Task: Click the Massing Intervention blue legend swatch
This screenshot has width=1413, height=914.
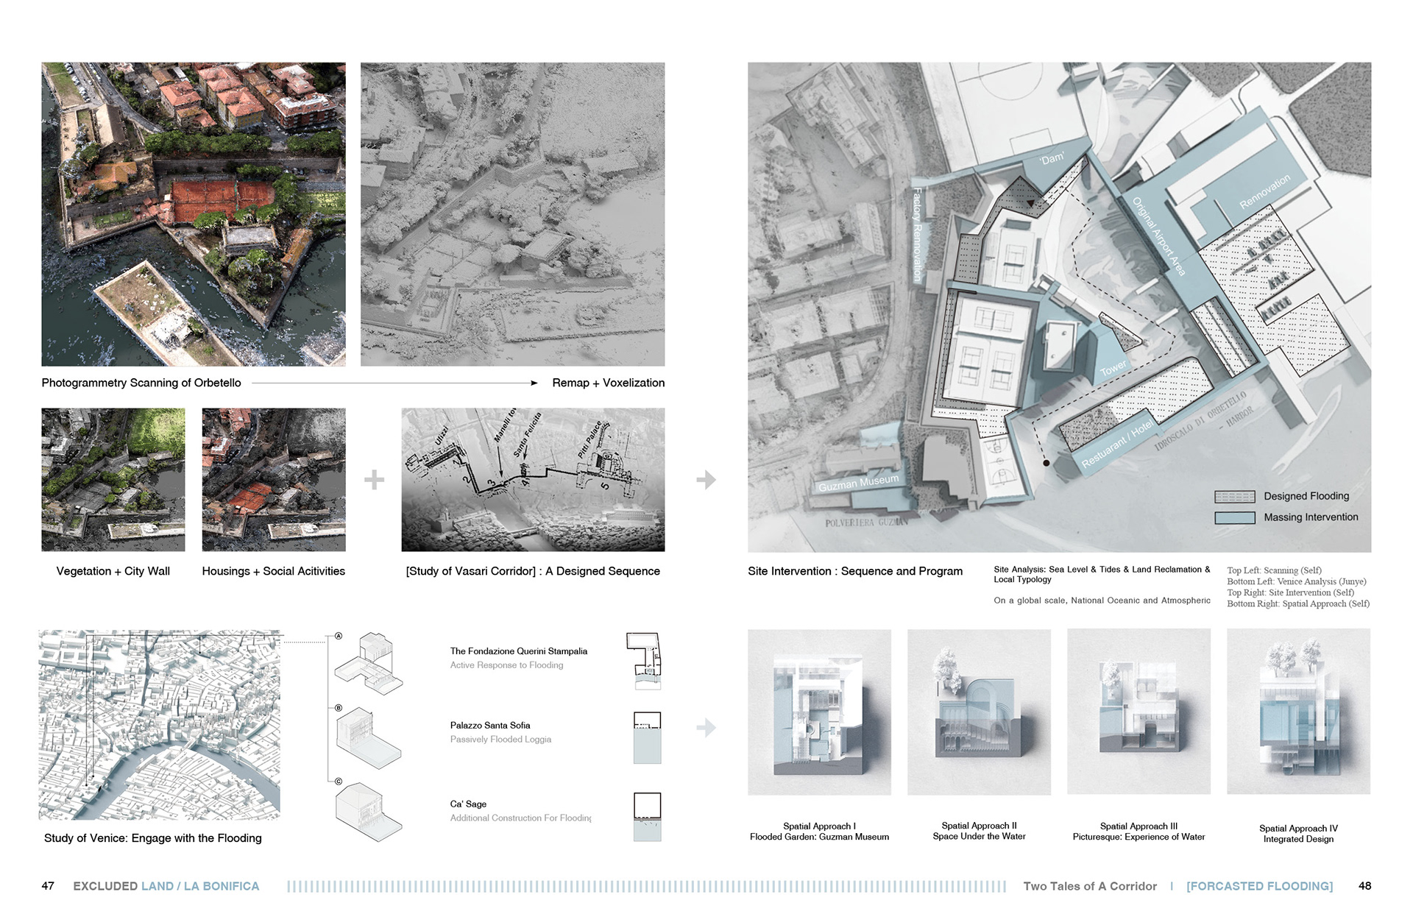Action: 1234,518
